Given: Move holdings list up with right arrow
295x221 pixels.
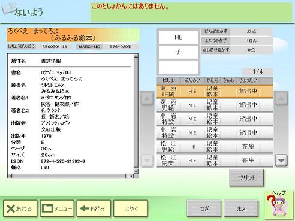Looking at the screenshot, I should 281,99.
